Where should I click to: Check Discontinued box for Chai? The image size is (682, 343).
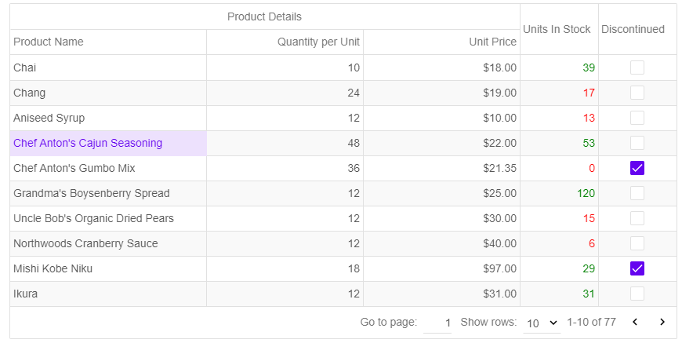pos(637,68)
